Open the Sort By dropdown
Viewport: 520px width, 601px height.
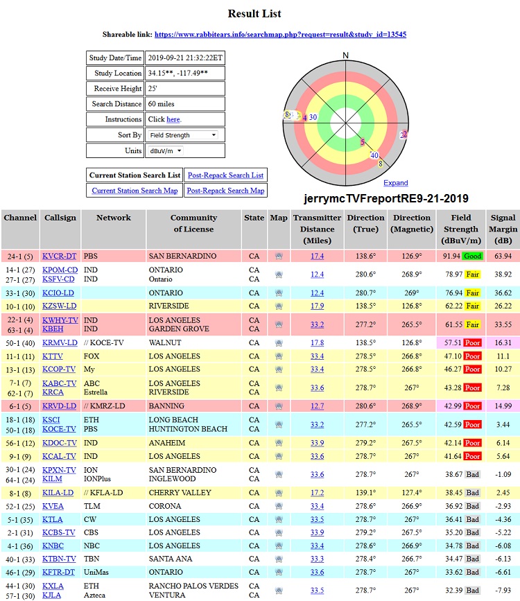pyautogui.click(x=183, y=135)
